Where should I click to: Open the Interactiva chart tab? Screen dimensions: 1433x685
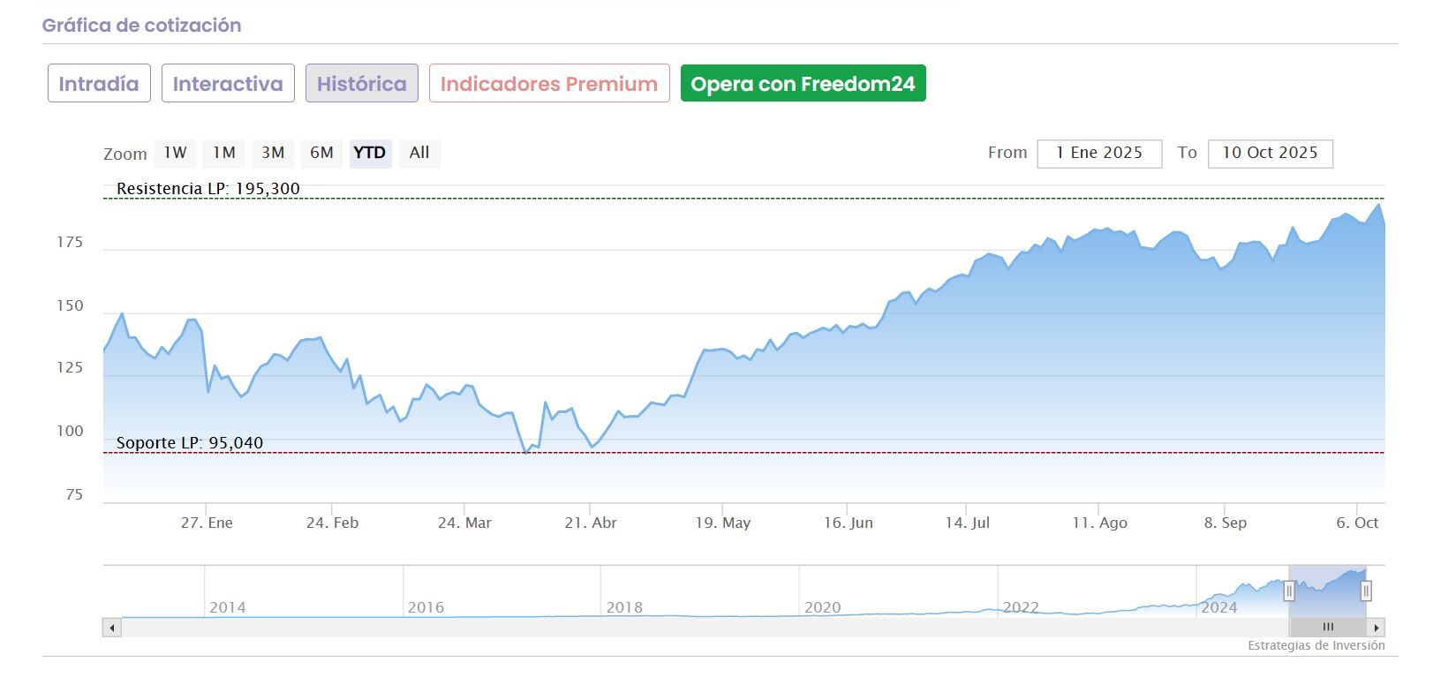228,84
